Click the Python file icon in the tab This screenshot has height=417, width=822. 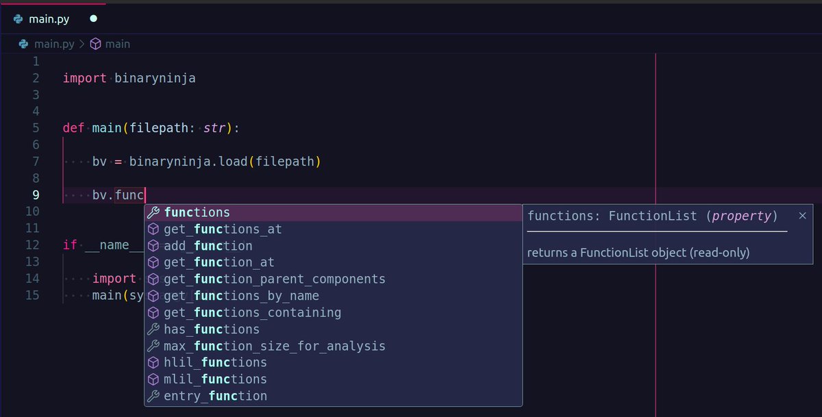[18, 19]
